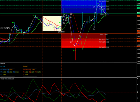The image size is (140, 102).
Task: Click SELL AT label above red zone
Action: 104,34
